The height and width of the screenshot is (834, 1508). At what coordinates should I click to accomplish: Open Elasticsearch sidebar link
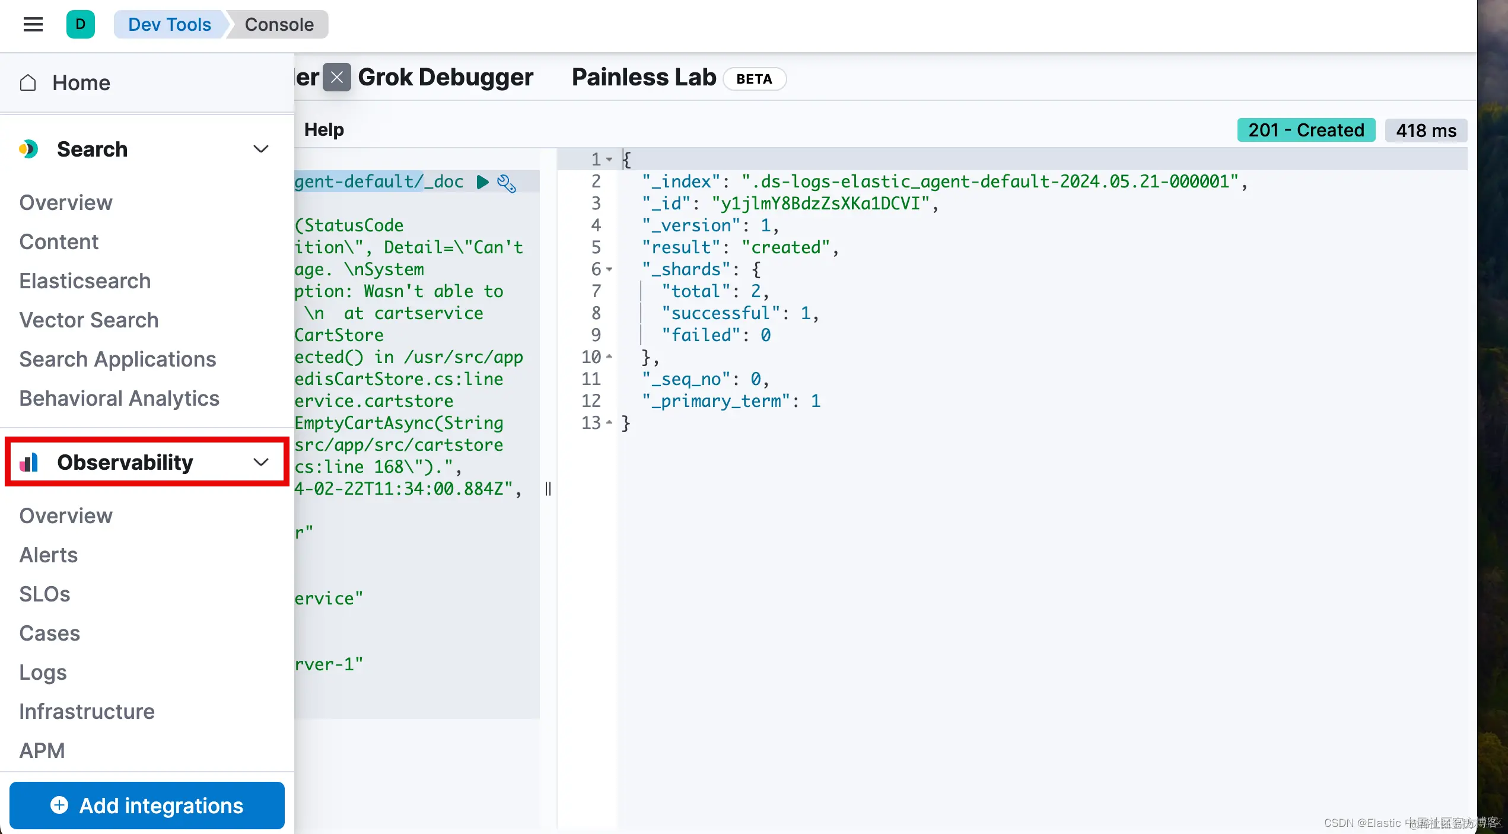[x=85, y=281]
